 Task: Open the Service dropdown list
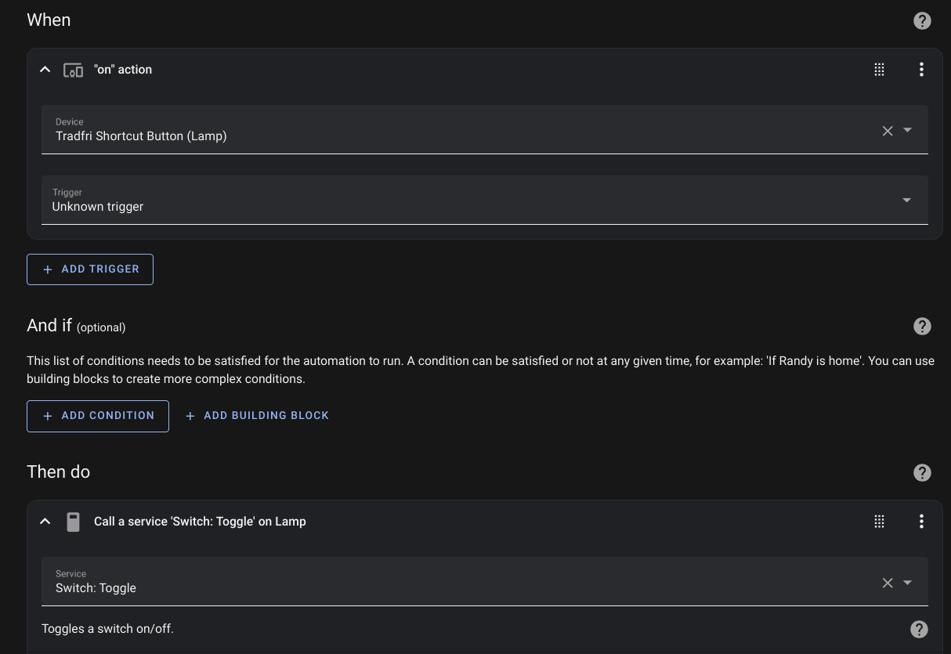tap(907, 583)
